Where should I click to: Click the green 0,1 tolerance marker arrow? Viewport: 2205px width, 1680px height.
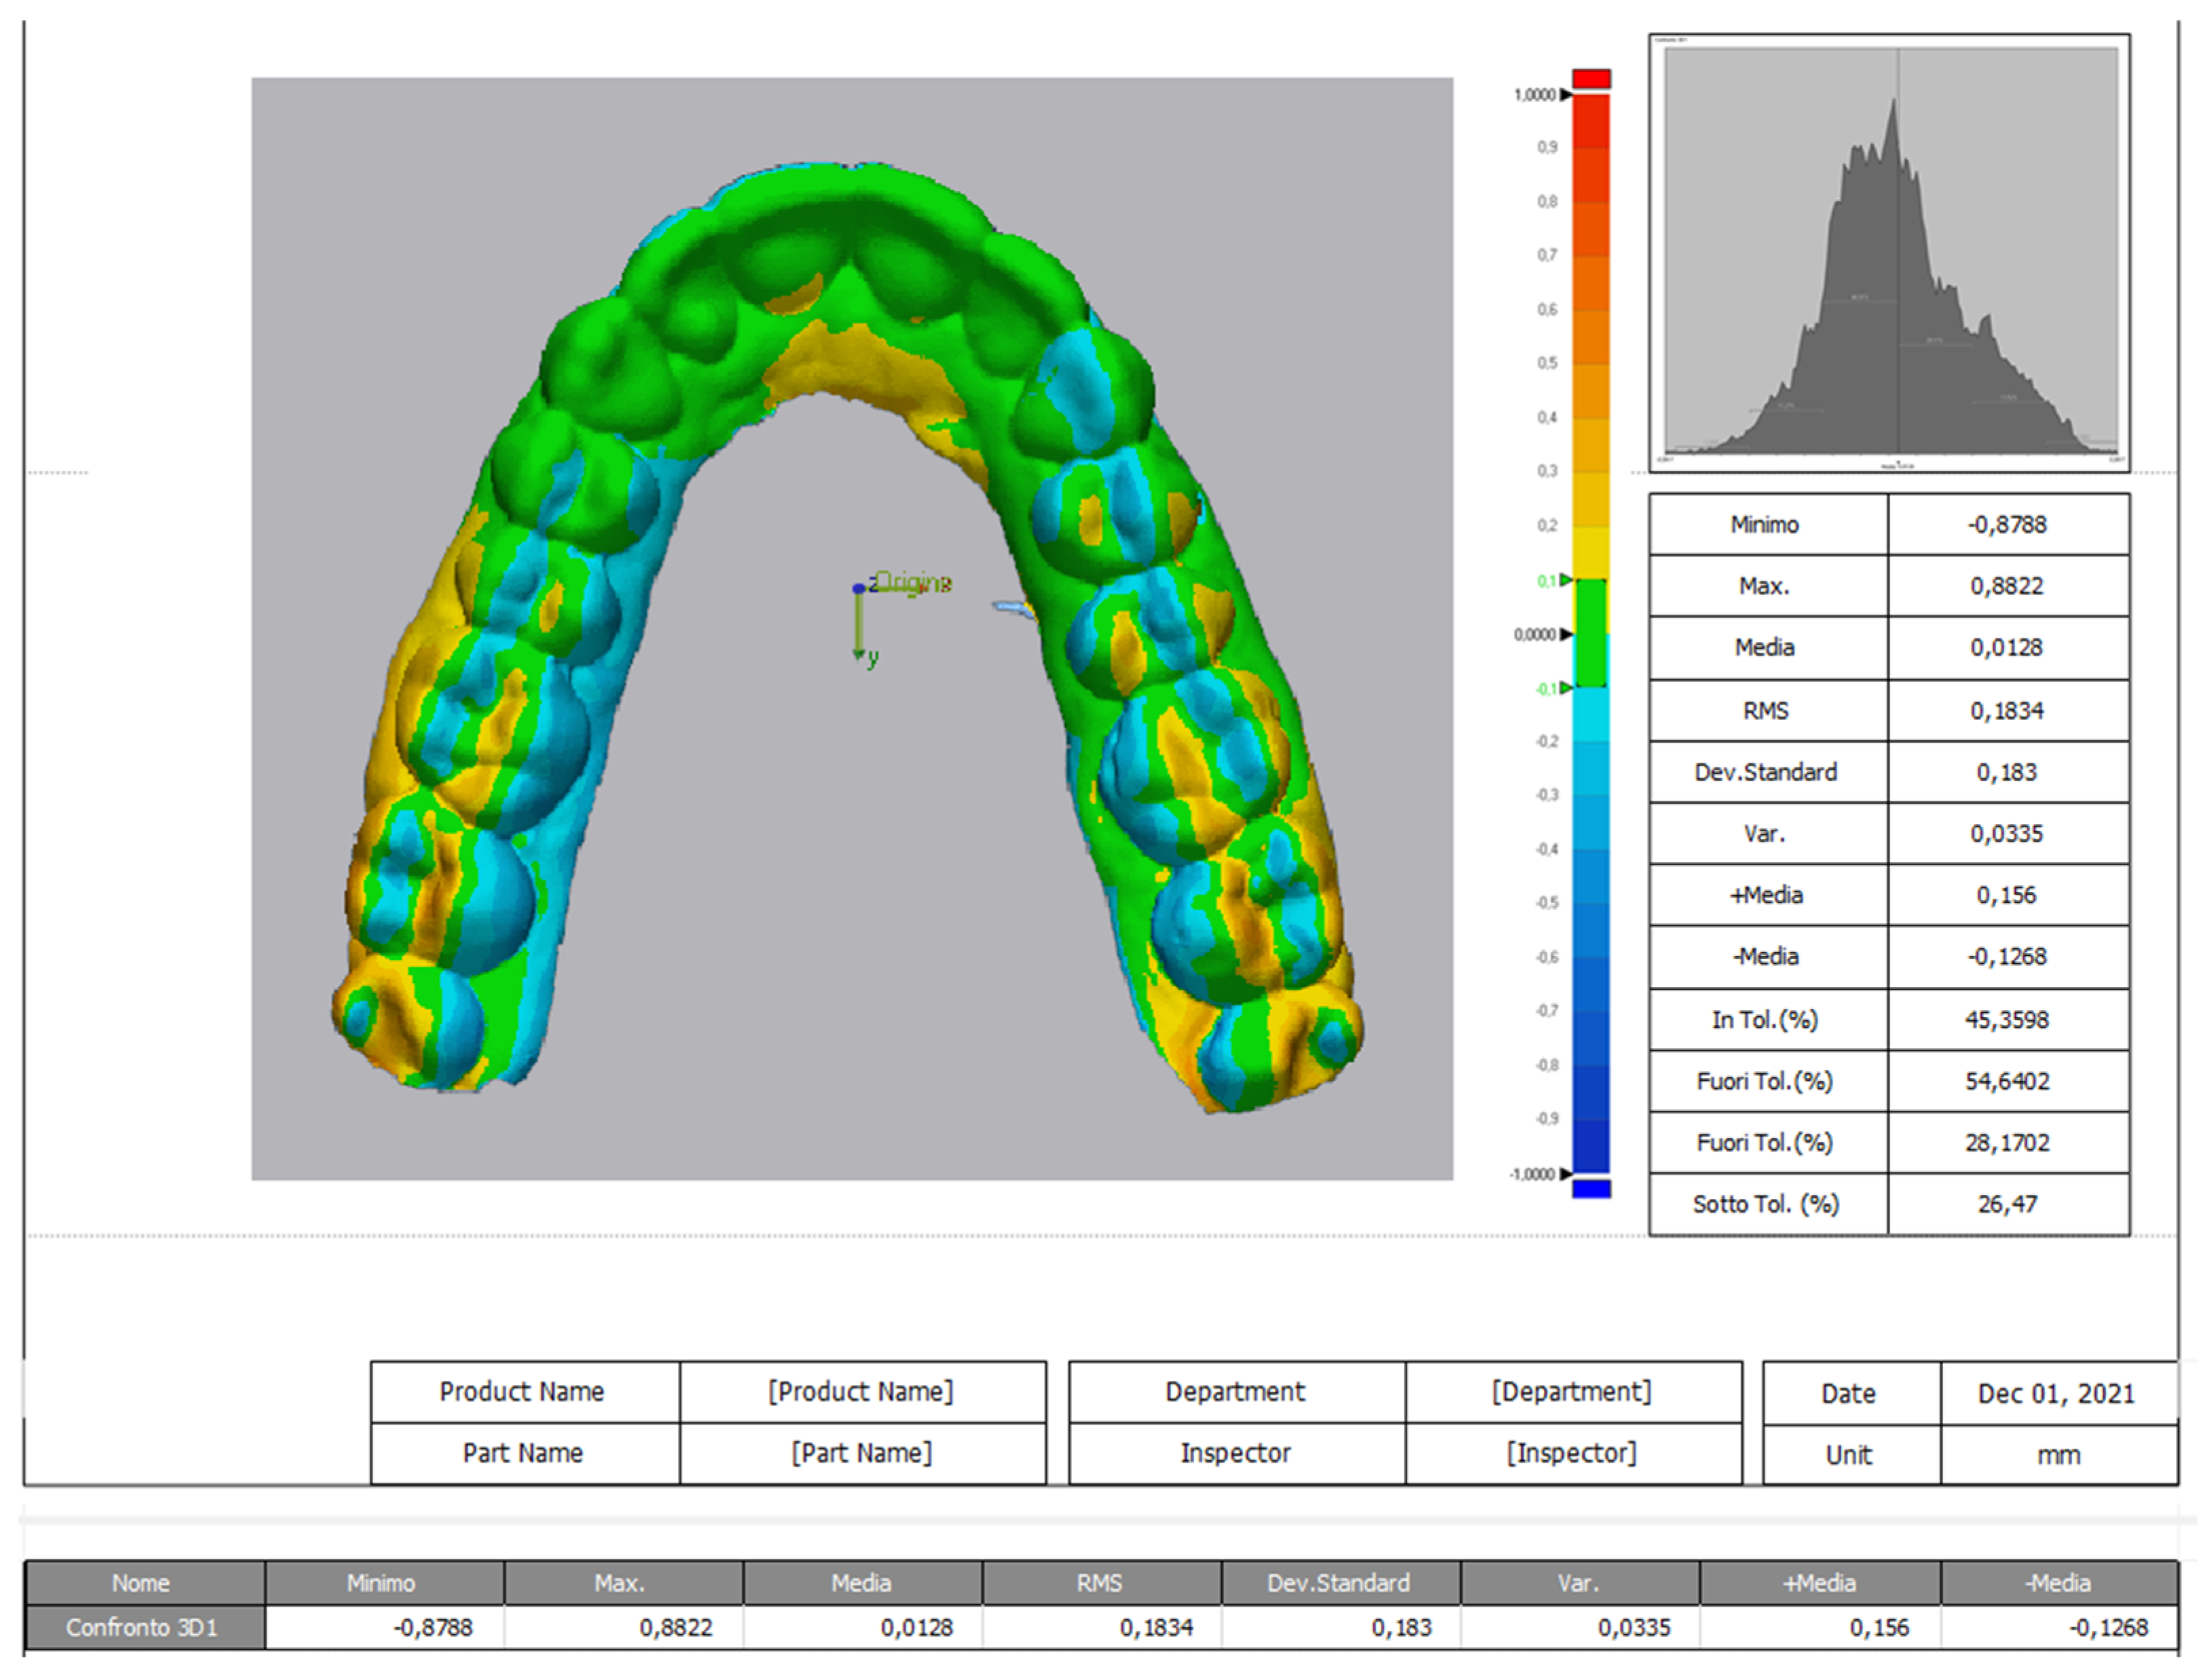[x=1566, y=580]
